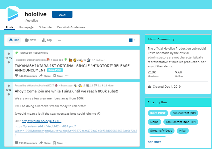Open more options on pinned post
Image resolution: width=212 pixels, height=149 pixels.
(x=67, y=76)
